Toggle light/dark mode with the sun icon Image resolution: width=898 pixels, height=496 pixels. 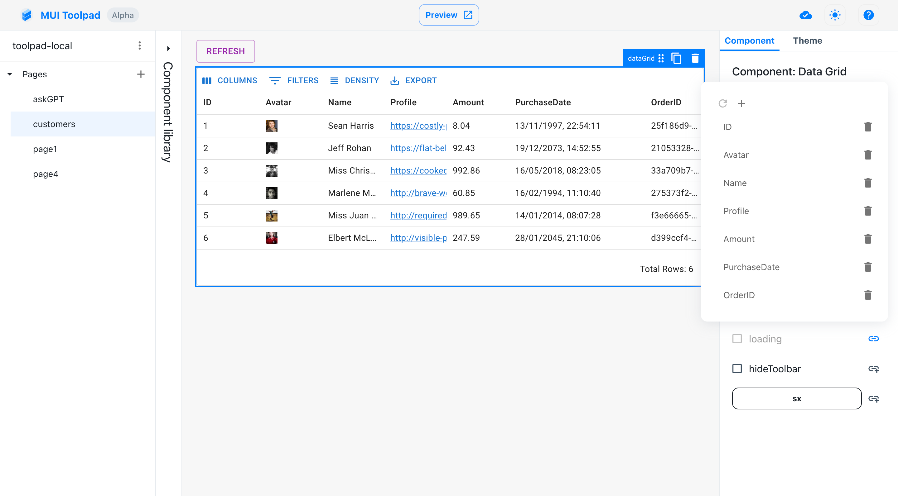835,15
